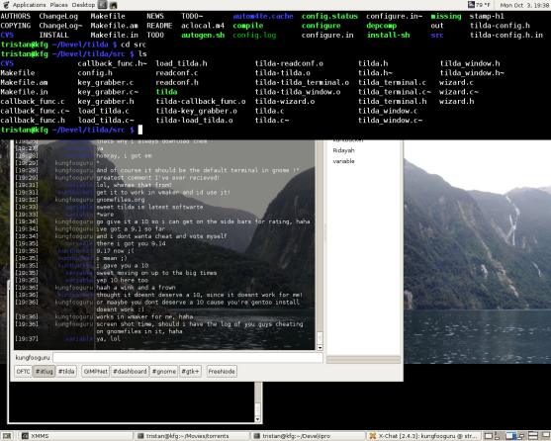Click the X-Chat icon in taskbar
This screenshot has height=441, width=551.
(373, 436)
